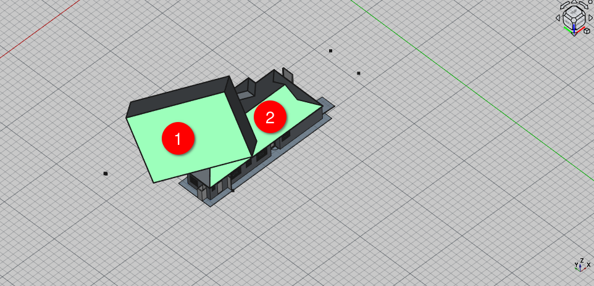
Task: Click the up arrow above the navigation cube
Action: 574,2
